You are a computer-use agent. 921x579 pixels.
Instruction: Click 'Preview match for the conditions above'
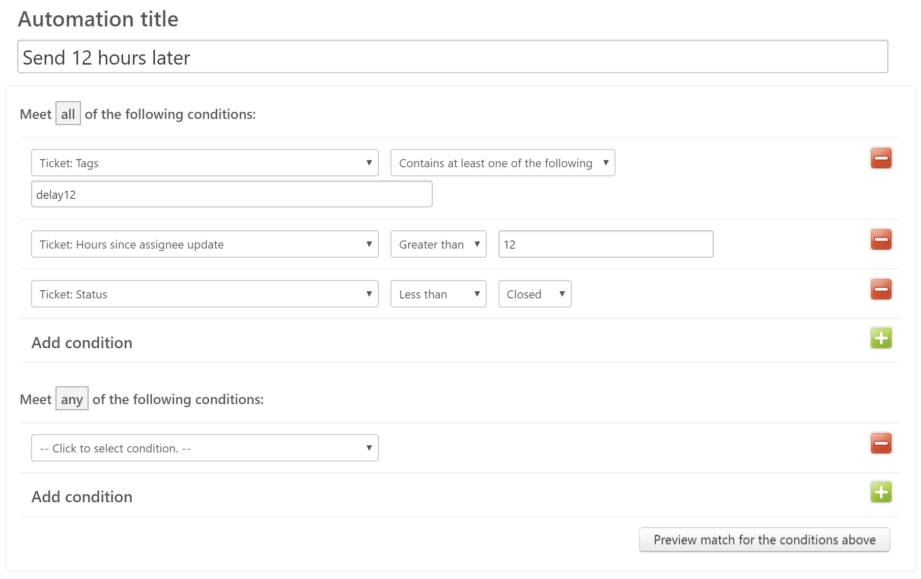764,540
